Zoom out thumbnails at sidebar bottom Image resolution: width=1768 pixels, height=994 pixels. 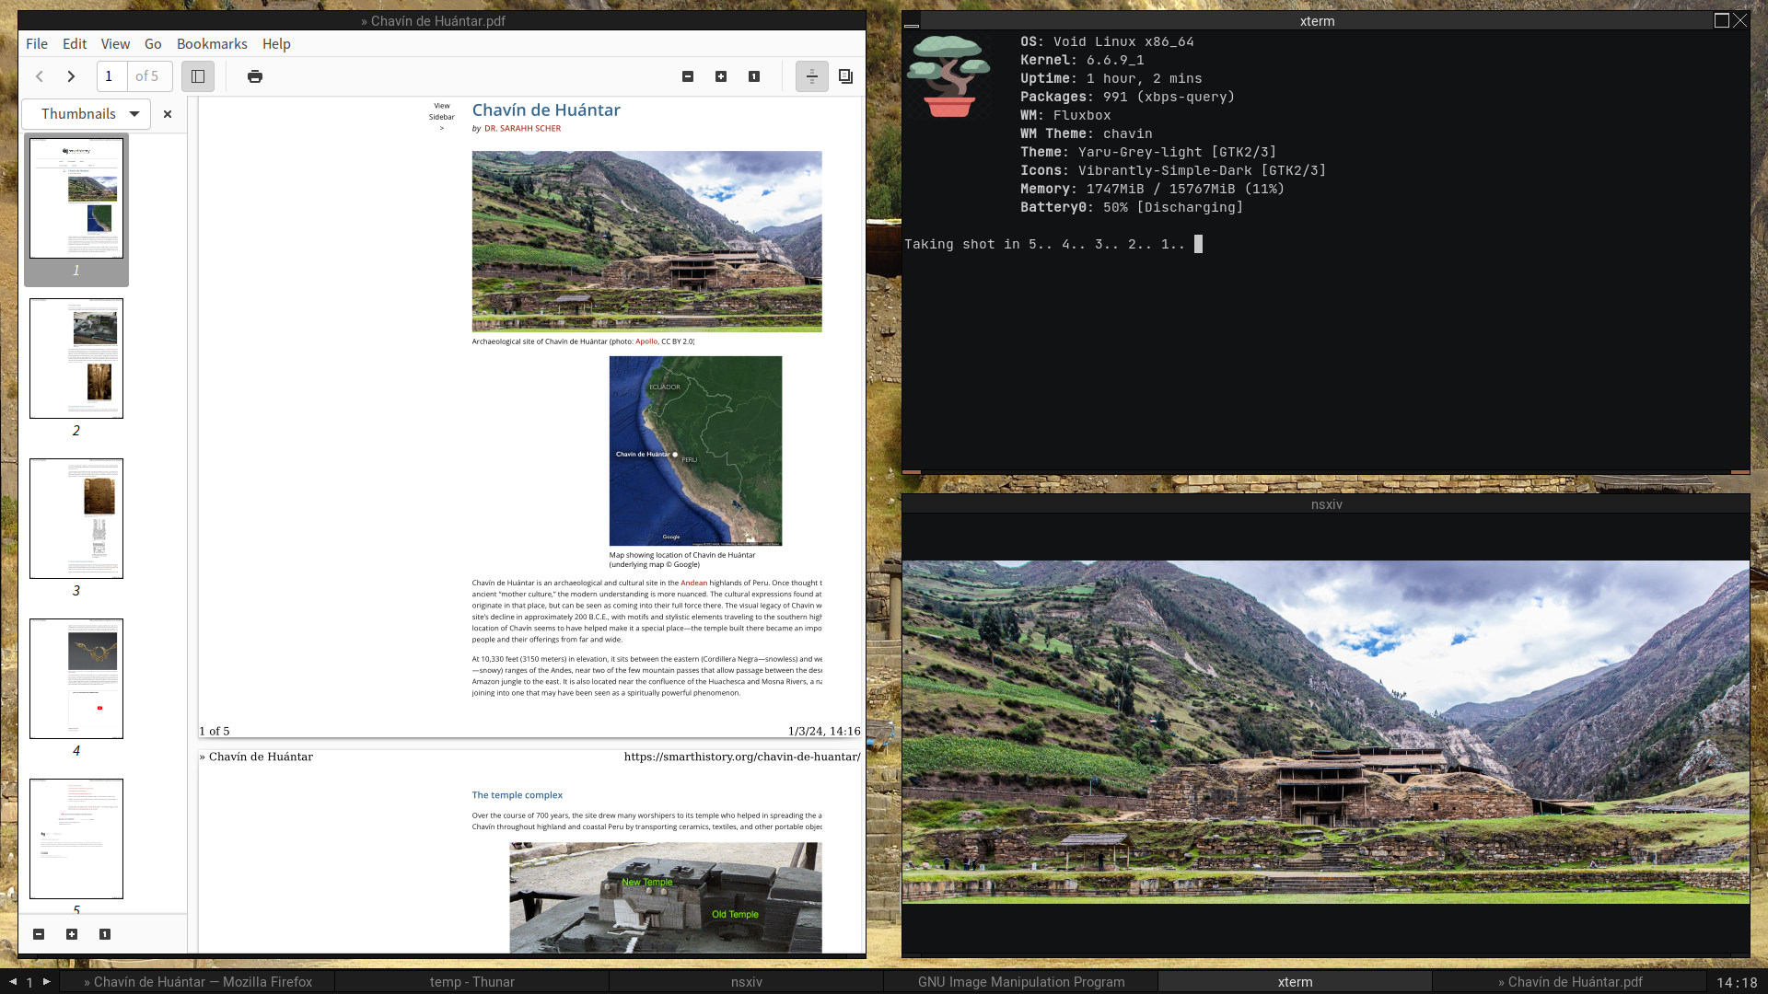(39, 934)
